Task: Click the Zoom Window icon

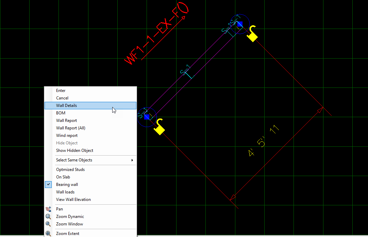Action: tap(48, 224)
